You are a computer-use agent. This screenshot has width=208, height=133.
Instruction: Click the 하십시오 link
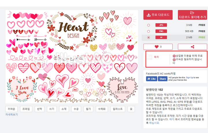(154, 123)
